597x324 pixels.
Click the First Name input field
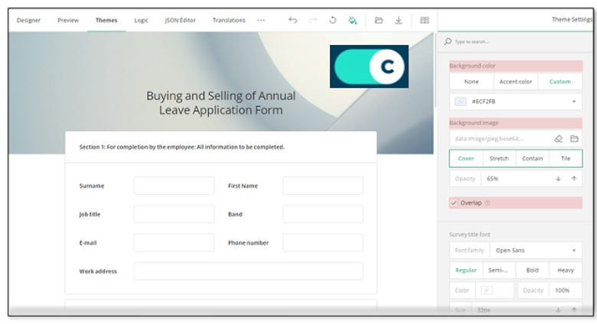(322, 186)
